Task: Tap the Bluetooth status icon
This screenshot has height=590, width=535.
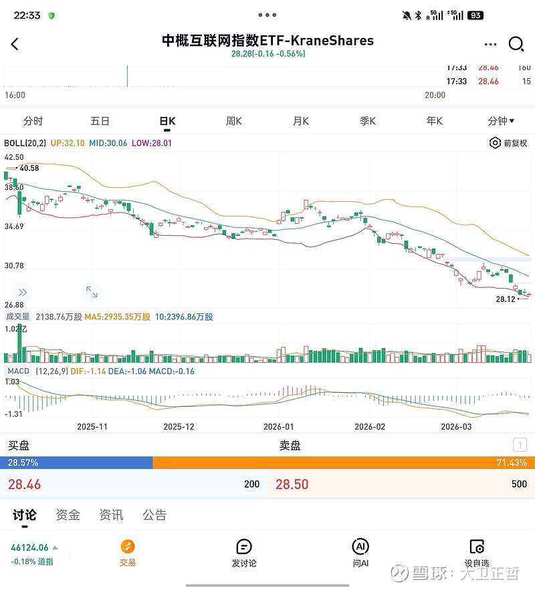Action: point(418,15)
